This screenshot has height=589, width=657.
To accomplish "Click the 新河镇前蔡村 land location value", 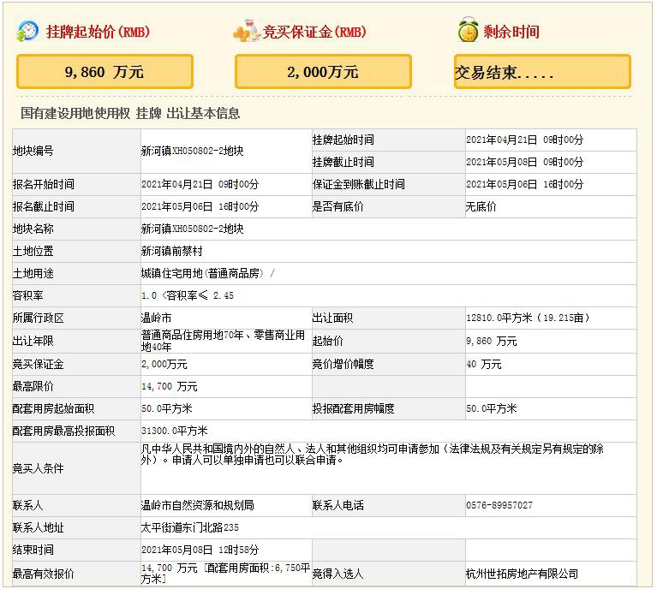I will [172, 252].
